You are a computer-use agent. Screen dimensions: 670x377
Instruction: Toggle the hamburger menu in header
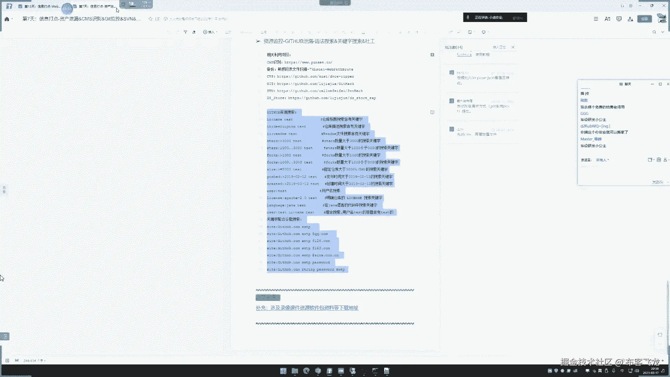coord(596,19)
